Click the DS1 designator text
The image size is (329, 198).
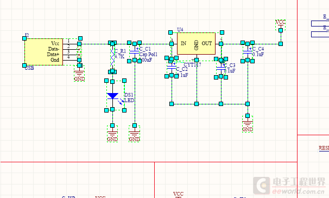[129, 95]
